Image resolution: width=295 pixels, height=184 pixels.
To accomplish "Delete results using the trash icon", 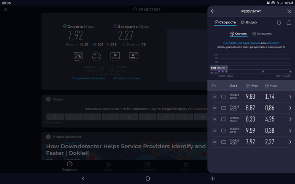I will click(x=279, y=22).
